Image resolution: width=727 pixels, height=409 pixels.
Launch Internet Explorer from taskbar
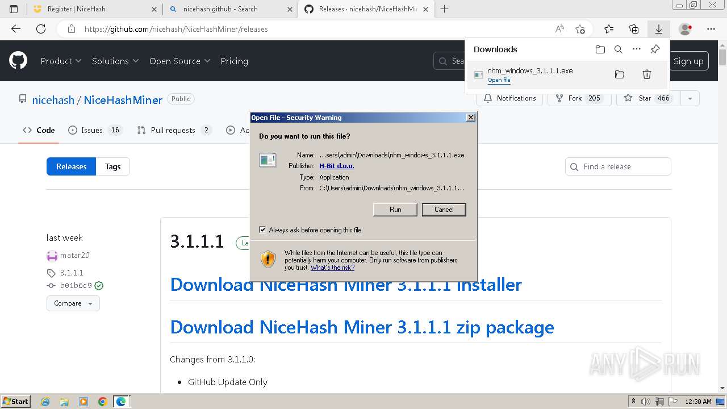45,402
